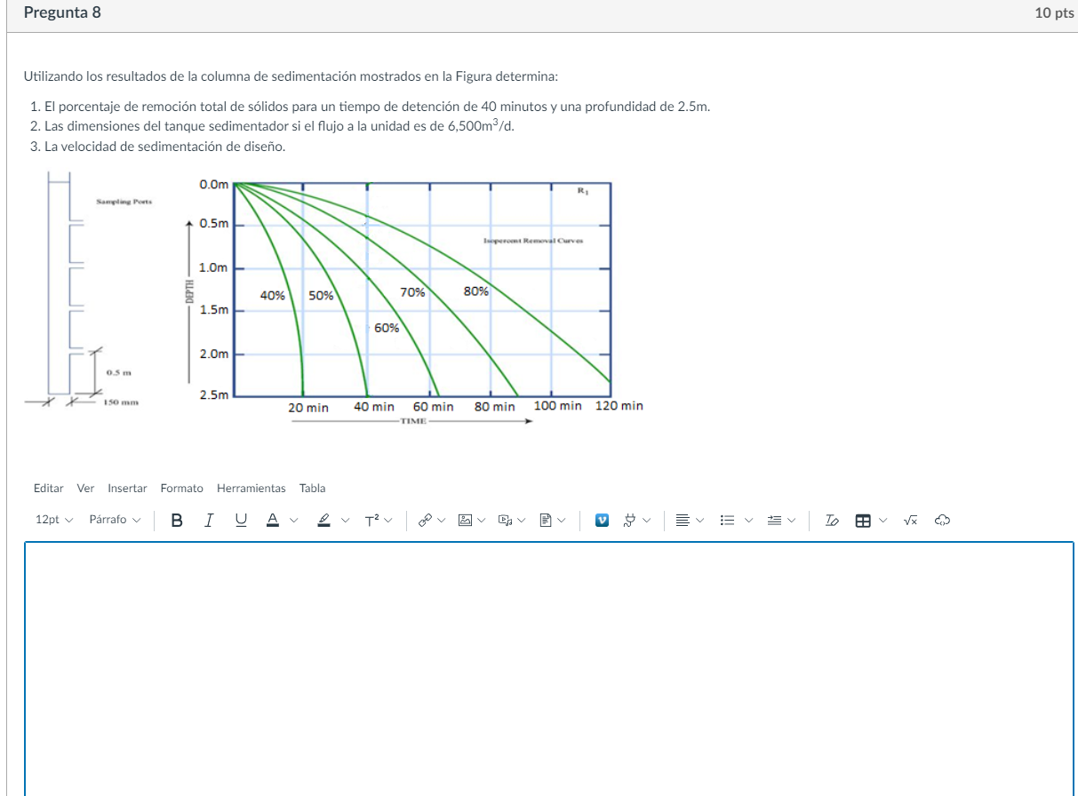Screen dimensions: 1078x796
Task: Upload content via the cloud icon
Action: coord(943,520)
